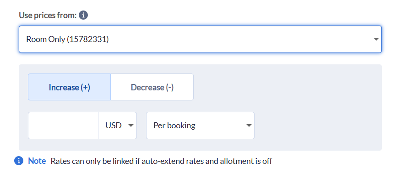Expand the Per booking dropdown
Image resolution: width=396 pixels, height=173 pixels.
coord(200,126)
